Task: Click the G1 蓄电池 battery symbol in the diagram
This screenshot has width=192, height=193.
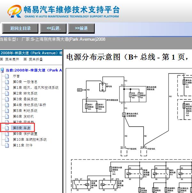Action: (x=102, y=87)
